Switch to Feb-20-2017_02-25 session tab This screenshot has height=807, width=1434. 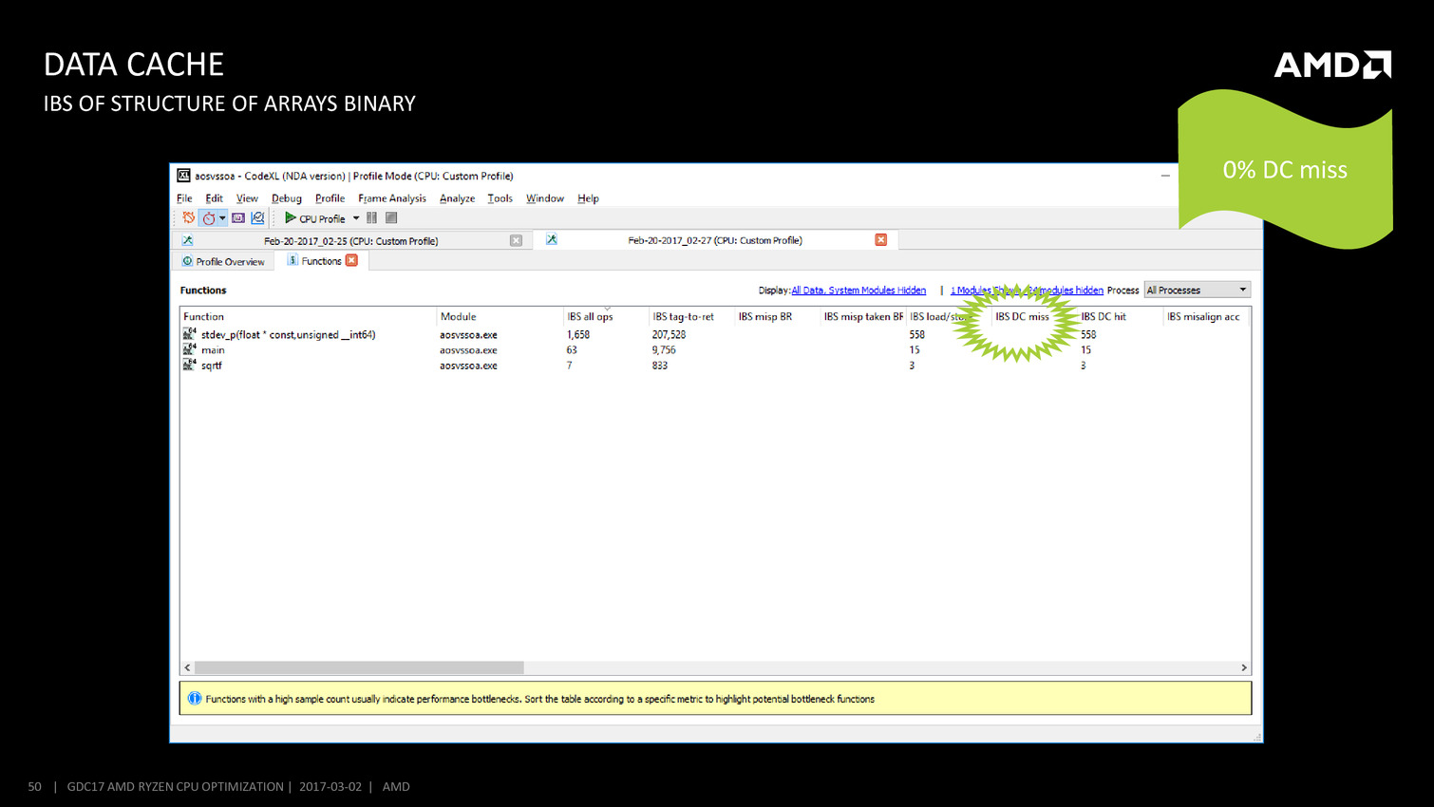point(350,241)
